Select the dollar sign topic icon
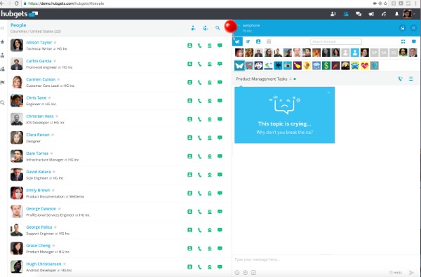Image resolution: width=421 pixels, height=277 pixels. (x=326, y=65)
